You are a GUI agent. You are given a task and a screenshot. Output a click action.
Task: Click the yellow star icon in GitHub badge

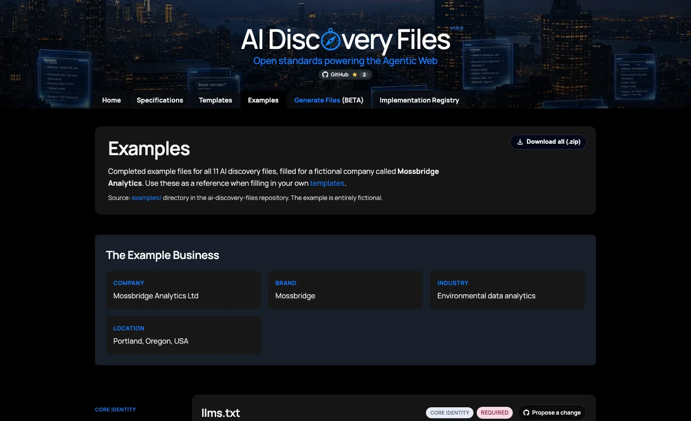pos(355,75)
